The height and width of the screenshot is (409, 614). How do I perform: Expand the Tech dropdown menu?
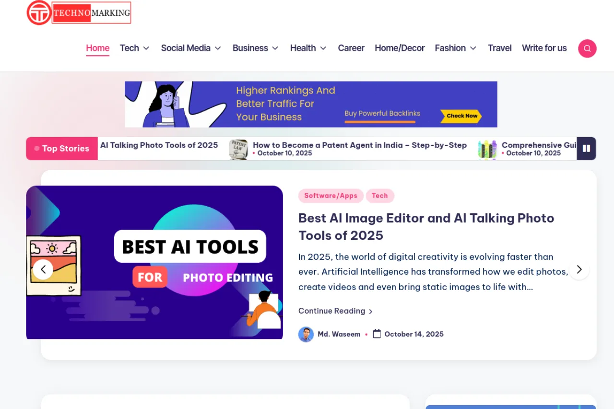click(x=134, y=48)
